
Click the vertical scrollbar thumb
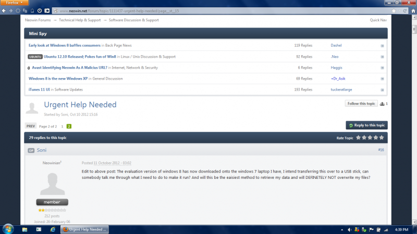pos(414,29)
